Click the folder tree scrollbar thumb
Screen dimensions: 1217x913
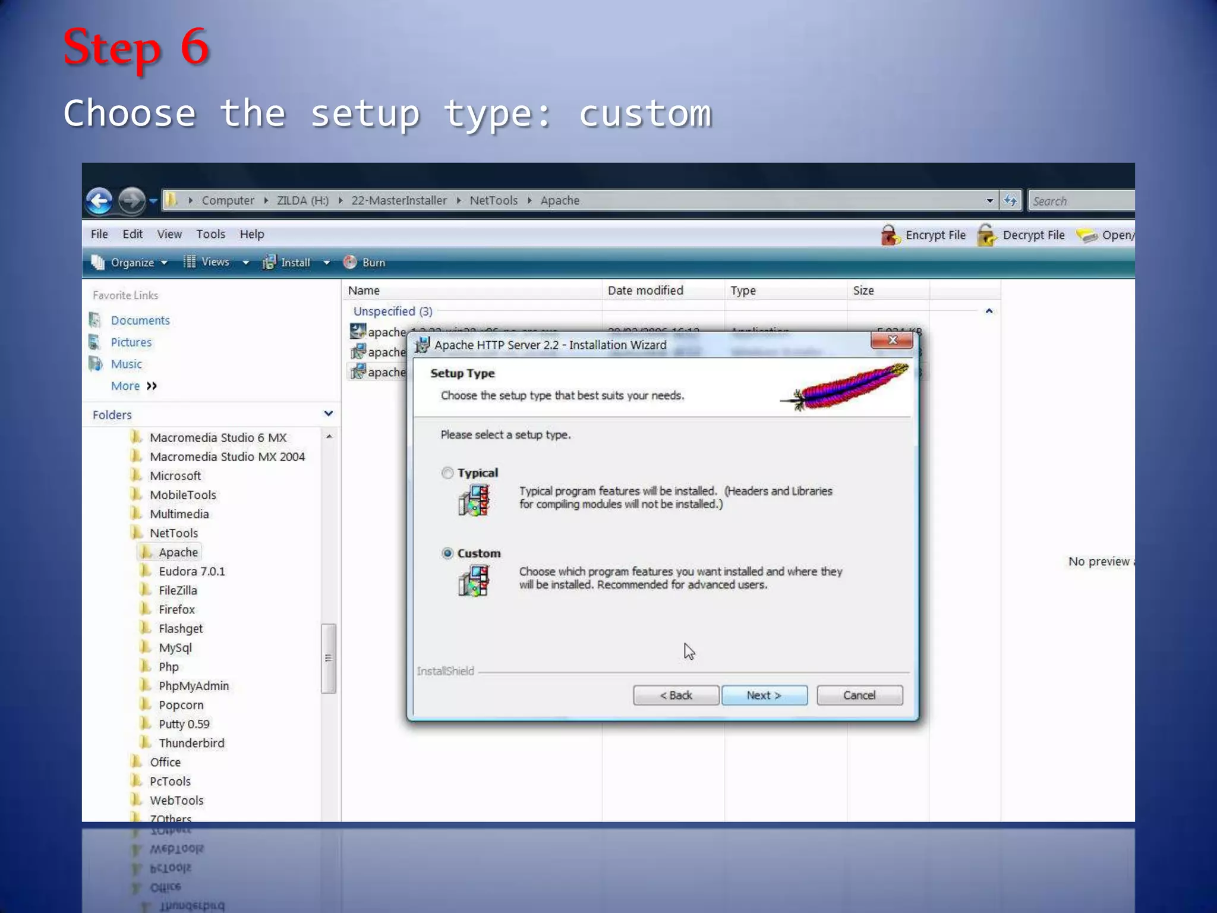click(x=329, y=658)
